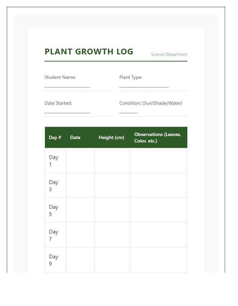
Task: Click the Condition blank line
Action: coord(128,113)
